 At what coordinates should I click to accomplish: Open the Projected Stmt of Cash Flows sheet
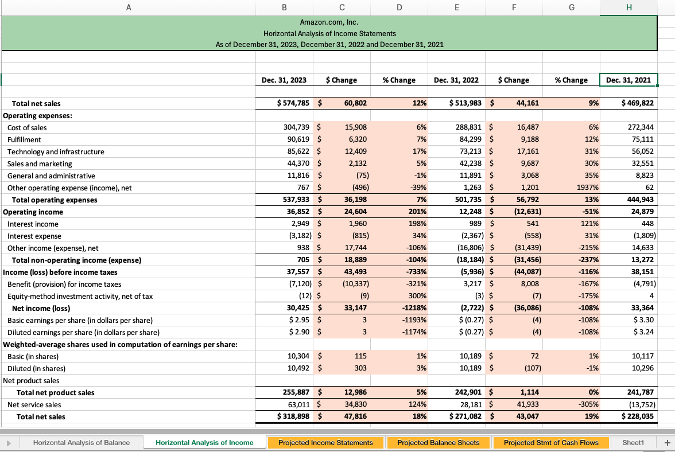[x=550, y=442]
